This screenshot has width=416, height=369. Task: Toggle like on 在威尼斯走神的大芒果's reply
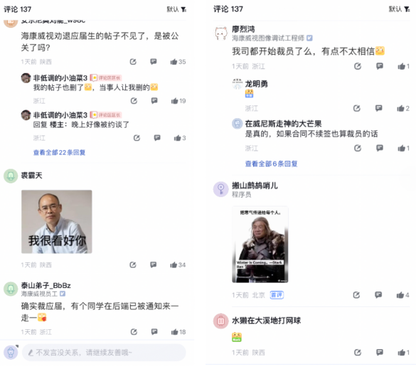pos(403,149)
